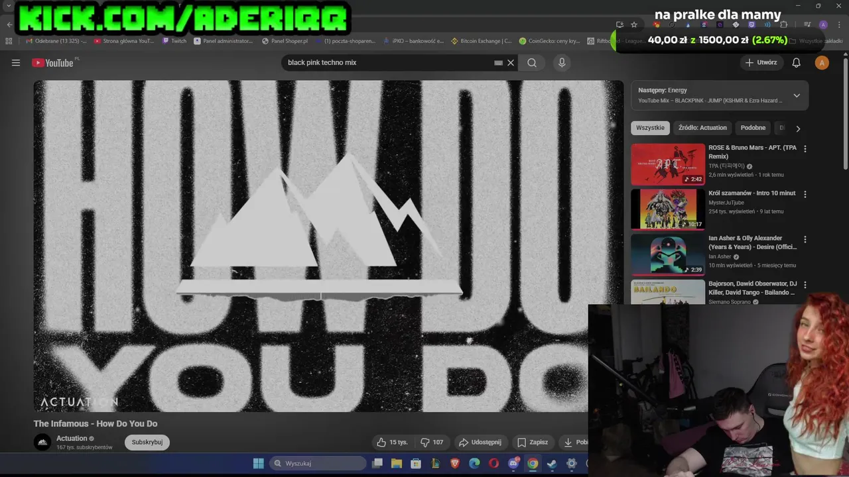Open Actuation channel avatar
The image size is (849, 477).
click(42, 442)
